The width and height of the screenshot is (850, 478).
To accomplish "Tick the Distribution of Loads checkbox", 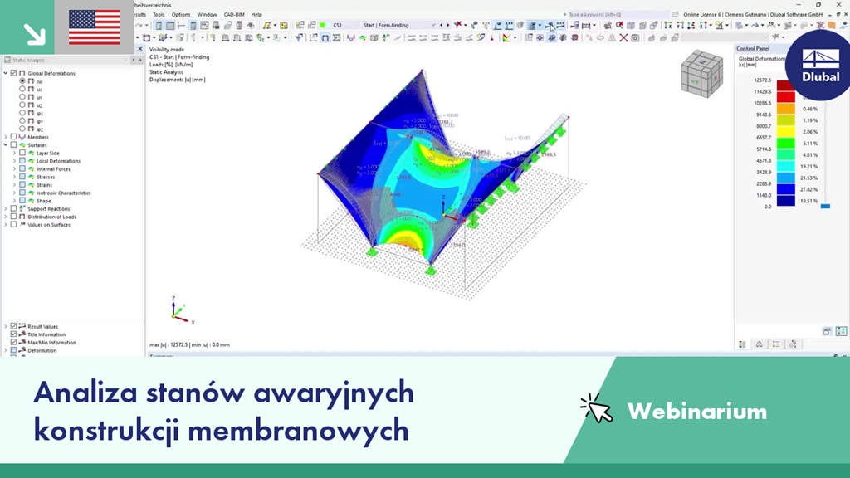I will 13,217.
